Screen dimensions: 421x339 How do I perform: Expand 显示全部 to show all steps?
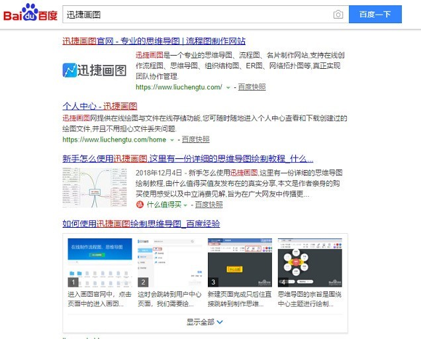[x=205, y=322]
